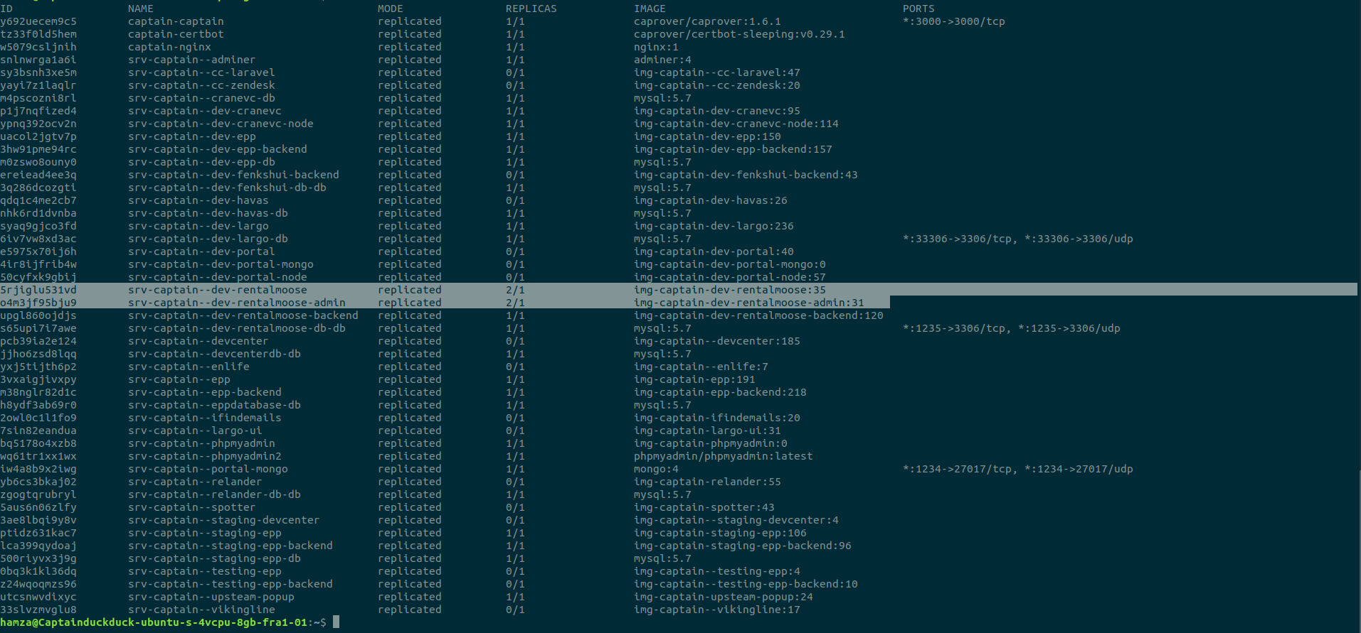Click srv-captain--dev-portal service name

pos(201,251)
